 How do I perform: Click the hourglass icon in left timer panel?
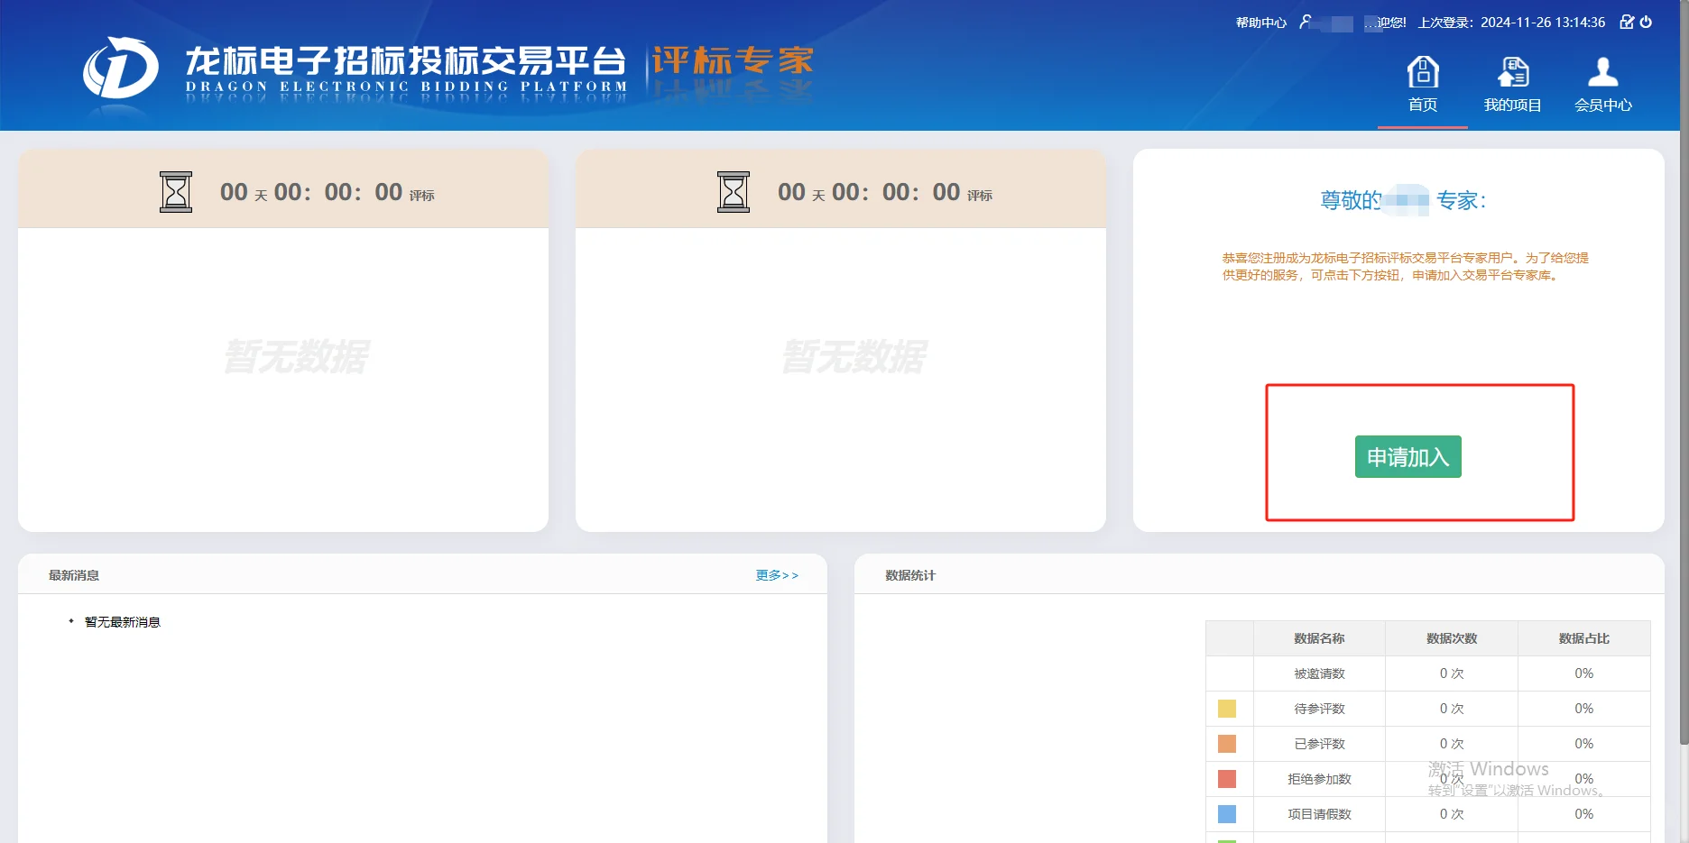(x=176, y=190)
